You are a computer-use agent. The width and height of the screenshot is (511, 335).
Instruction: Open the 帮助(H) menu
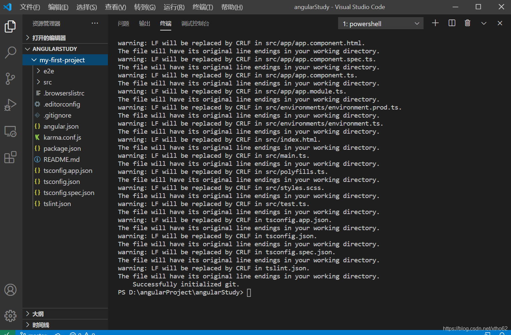click(232, 7)
